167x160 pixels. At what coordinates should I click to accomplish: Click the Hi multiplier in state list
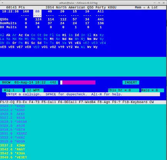64,35
